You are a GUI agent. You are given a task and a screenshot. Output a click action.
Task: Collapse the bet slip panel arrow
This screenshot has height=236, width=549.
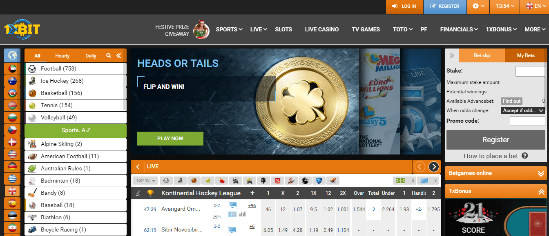pyautogui.click(x=452, y=55)
